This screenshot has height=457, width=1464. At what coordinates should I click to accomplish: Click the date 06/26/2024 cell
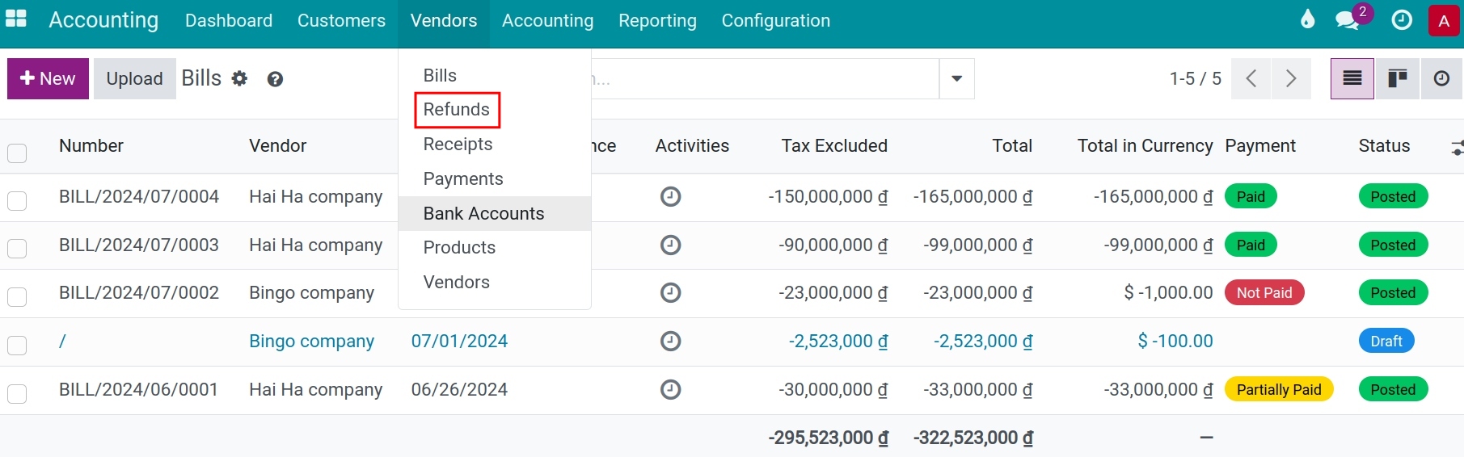[459, 389]
